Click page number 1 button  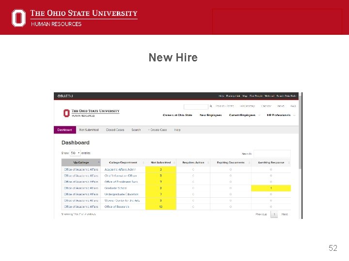(x=274, y=214)
